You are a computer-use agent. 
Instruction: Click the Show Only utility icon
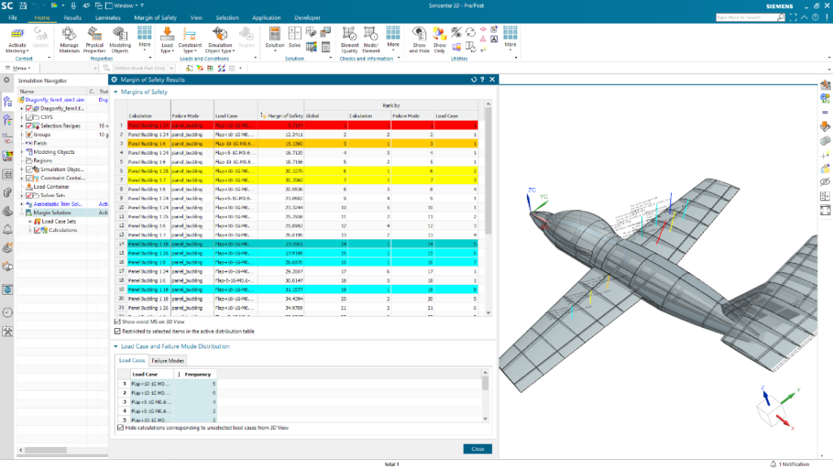click(x=439, y=34)
